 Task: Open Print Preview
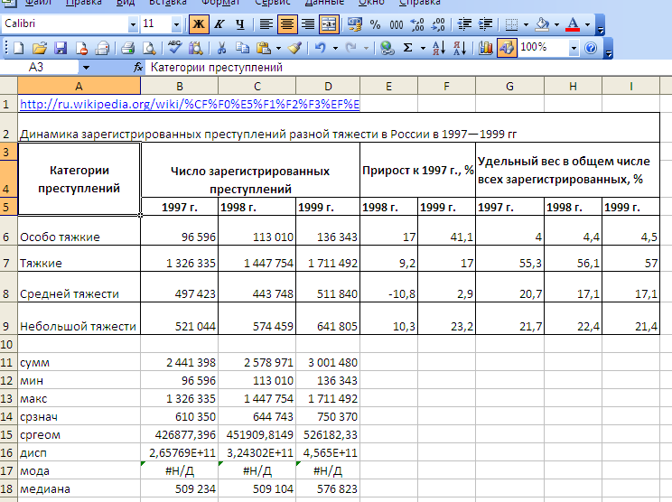click(x=149, y=48)
